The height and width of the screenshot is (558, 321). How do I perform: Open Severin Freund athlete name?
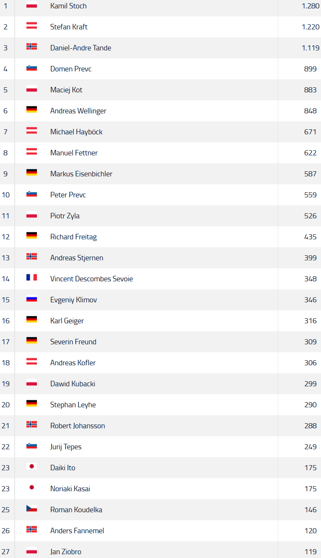click(73, 342)
